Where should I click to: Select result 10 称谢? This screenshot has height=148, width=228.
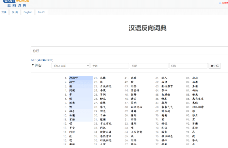72,115
